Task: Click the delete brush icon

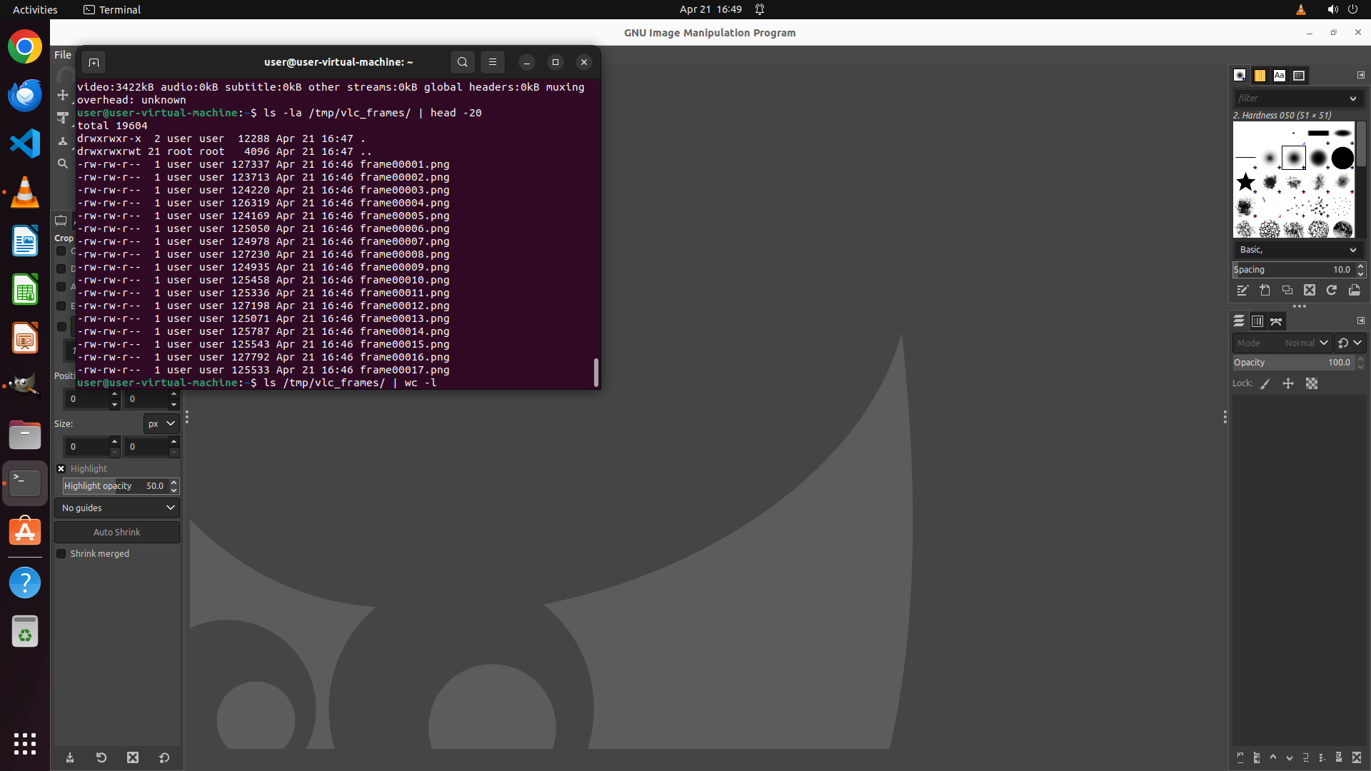Action: 1309,290
